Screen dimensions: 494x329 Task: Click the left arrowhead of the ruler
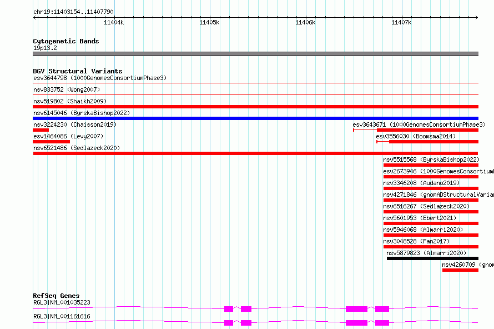click(x=34, y=17)
